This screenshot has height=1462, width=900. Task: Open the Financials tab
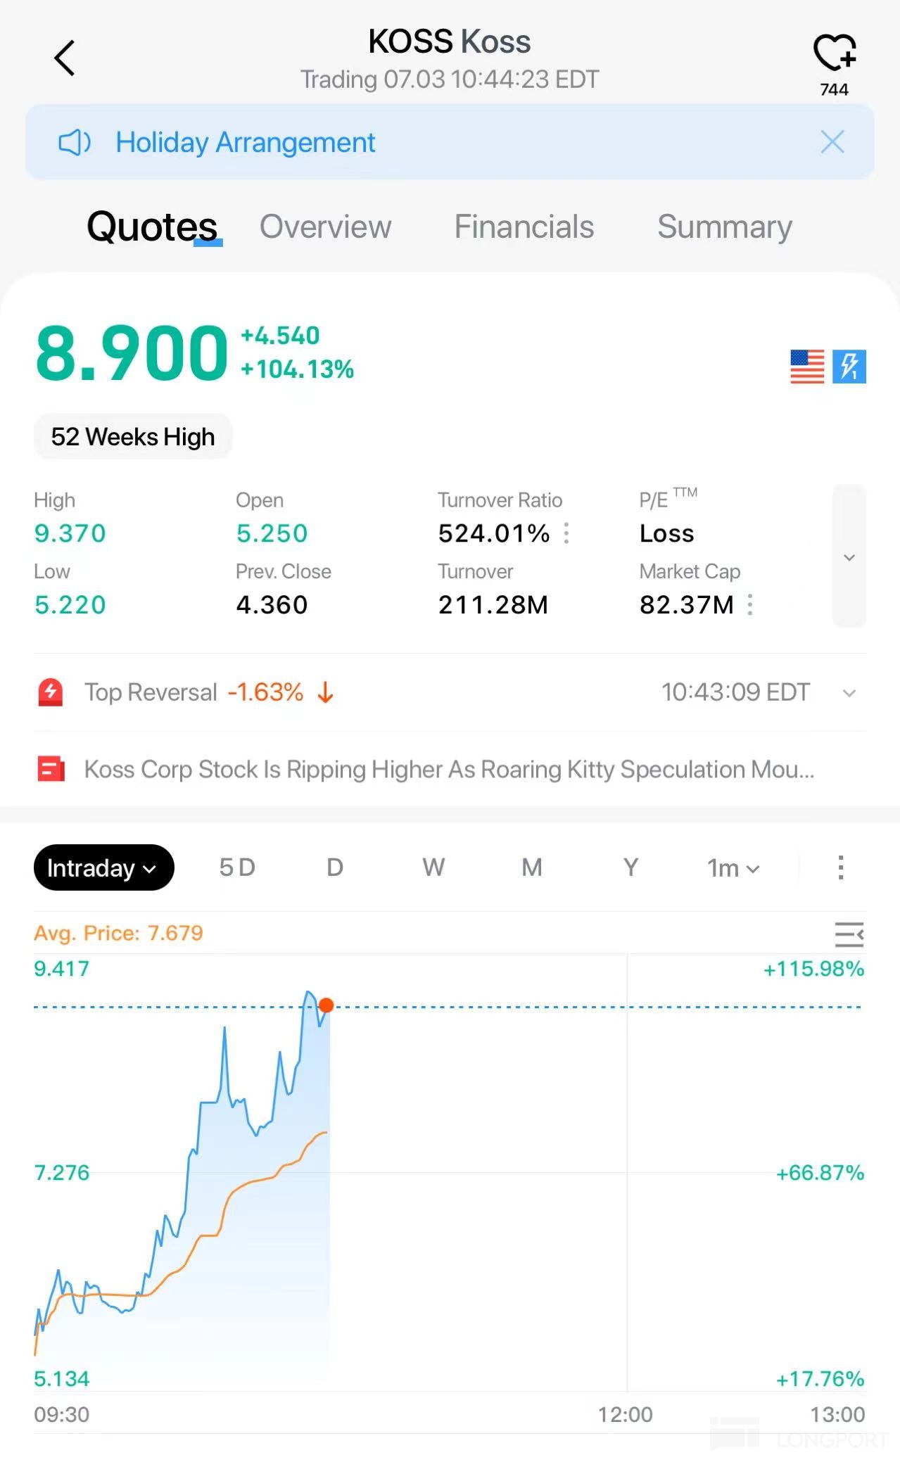(x=524, y=227)
